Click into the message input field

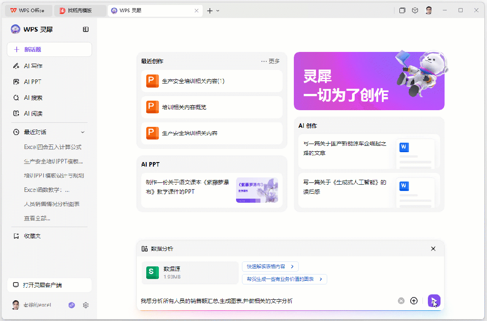click(x=267, y=301)
